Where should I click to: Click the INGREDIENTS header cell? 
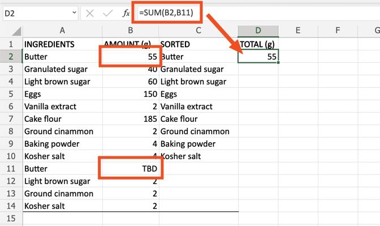[x=63, y=44]
